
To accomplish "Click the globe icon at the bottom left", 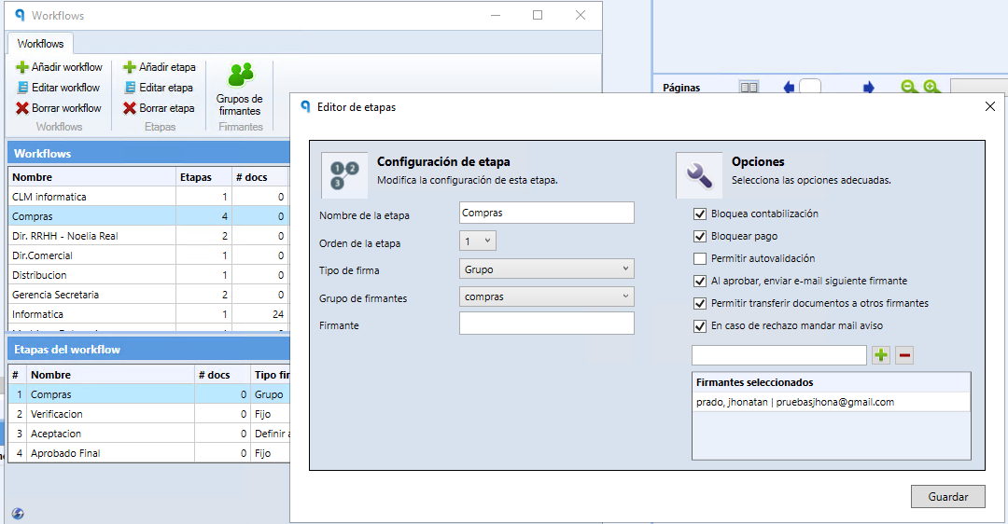I will [18, 513].
